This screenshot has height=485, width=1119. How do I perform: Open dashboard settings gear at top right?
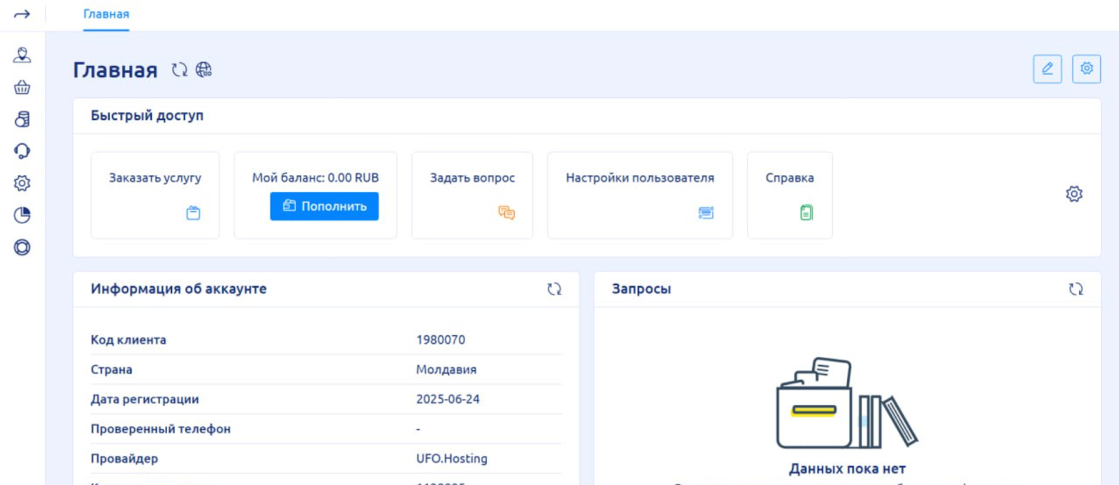(1086, 69)
